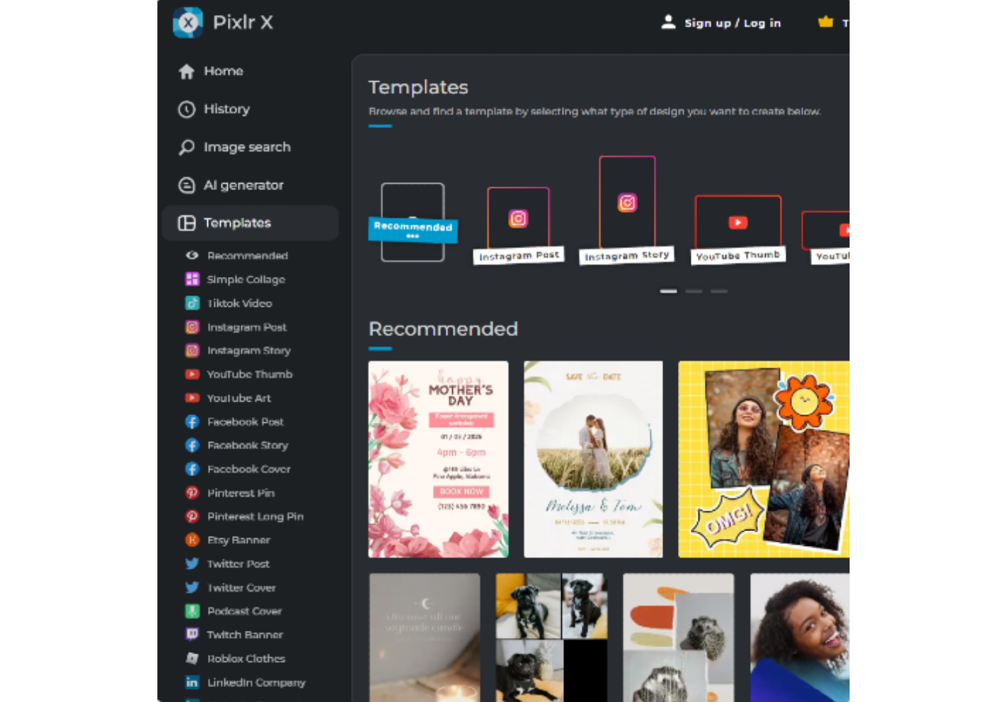Viewport: 1007px width, 702px height.
Task: Open the yellow OMG collage template
Action: (x=763, y=459)
